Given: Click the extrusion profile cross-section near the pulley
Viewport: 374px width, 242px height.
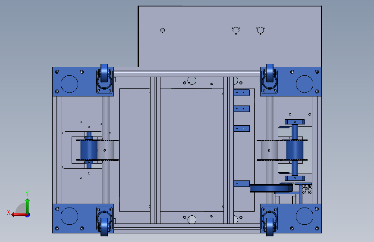Looking at the screenshot, I should click(307, 189).
